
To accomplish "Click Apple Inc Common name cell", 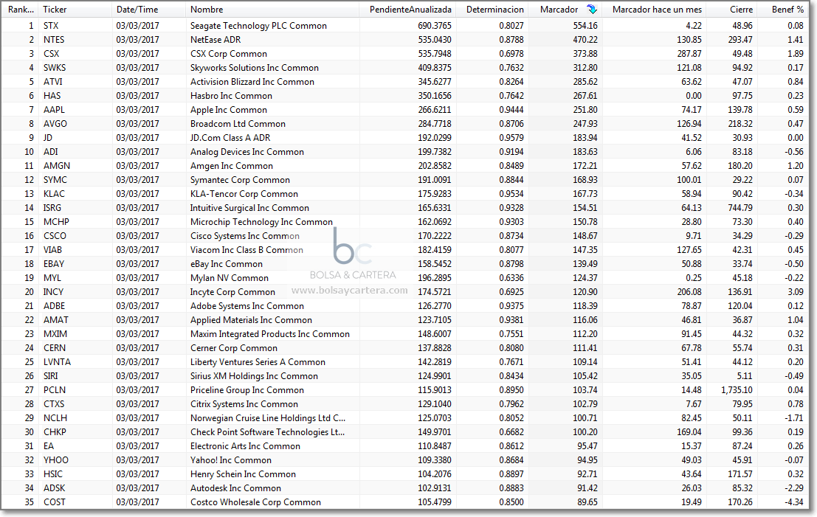I will [228, 110].
